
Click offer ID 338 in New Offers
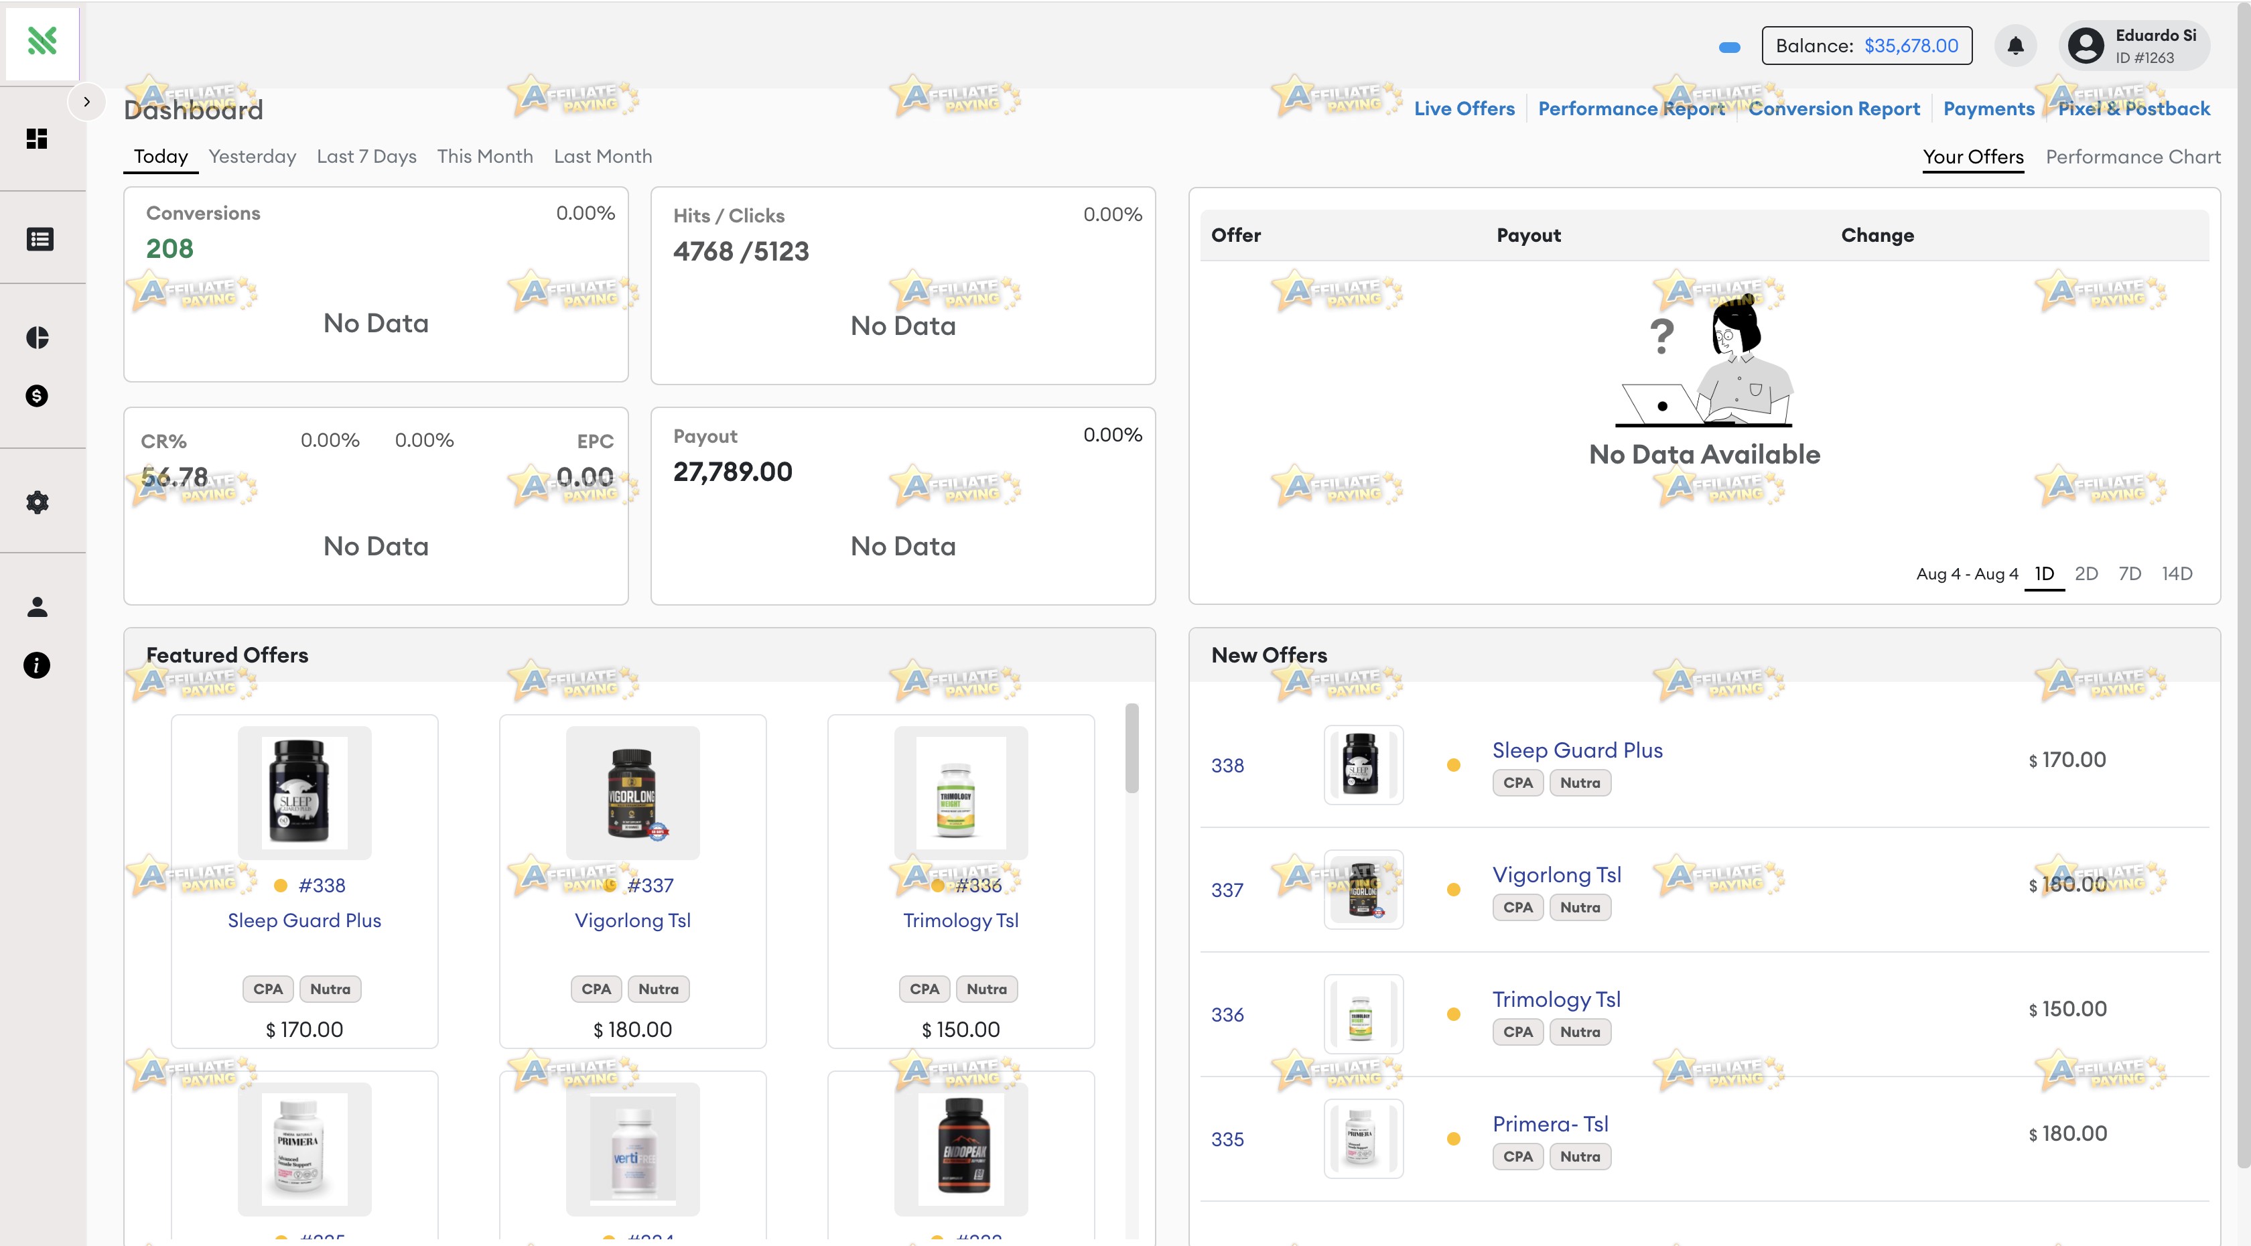1227,766
